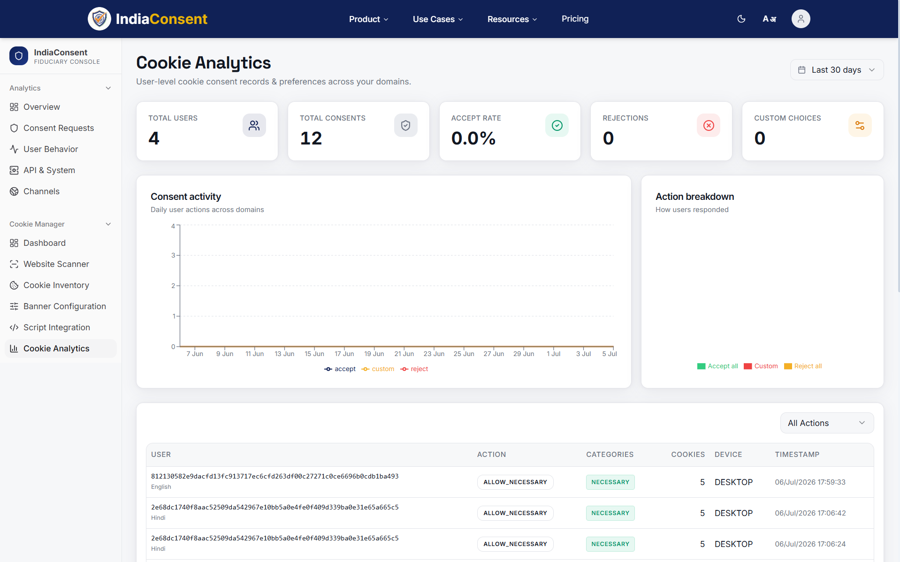Image resolution: width=900 pixels, height=562 pixels.
Task: Collapse the Analytics sidebar section
Action: tap(61, 88)
